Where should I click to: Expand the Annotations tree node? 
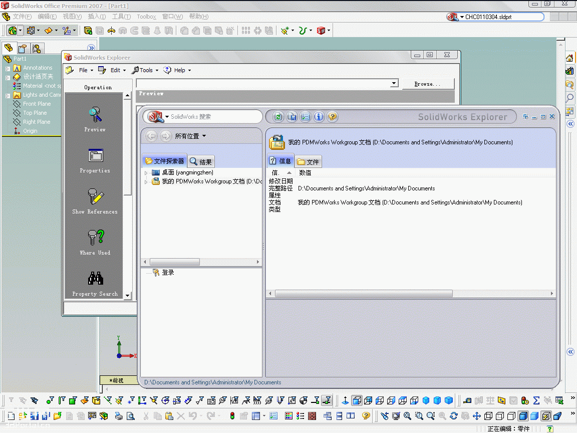click(x=8, y=69)
